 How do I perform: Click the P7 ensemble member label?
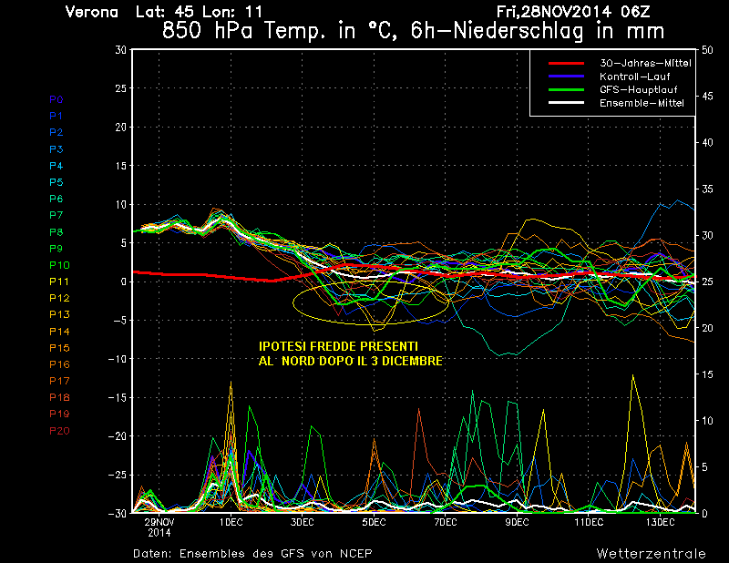point(56,215)
